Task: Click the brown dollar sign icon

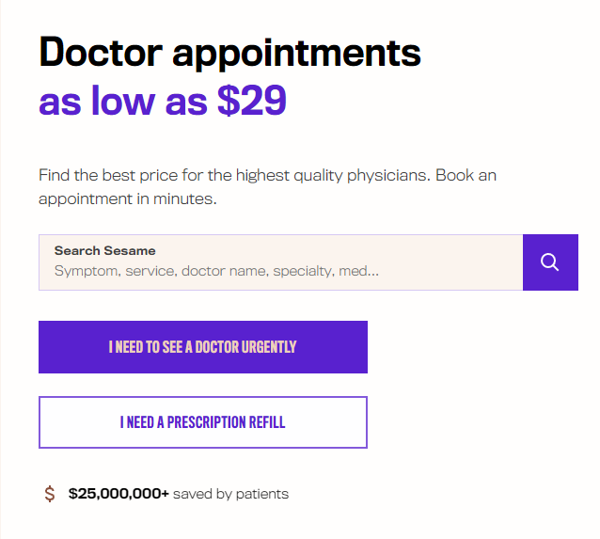Action: [50, 494]
